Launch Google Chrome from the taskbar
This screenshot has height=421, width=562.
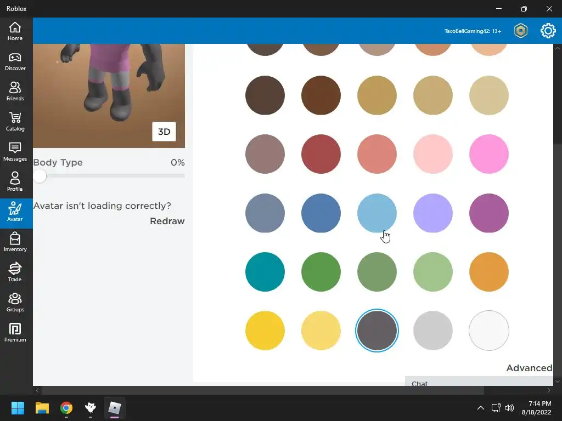pos(66,408)
